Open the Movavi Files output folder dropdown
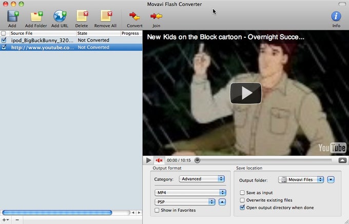 click(x=301, y=180)
